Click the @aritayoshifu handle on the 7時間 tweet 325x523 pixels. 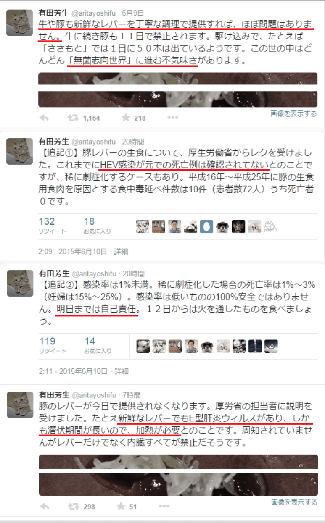[94, 395]
